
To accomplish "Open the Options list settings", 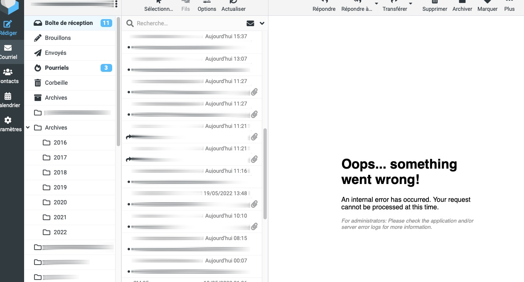I will coord(207,6).
